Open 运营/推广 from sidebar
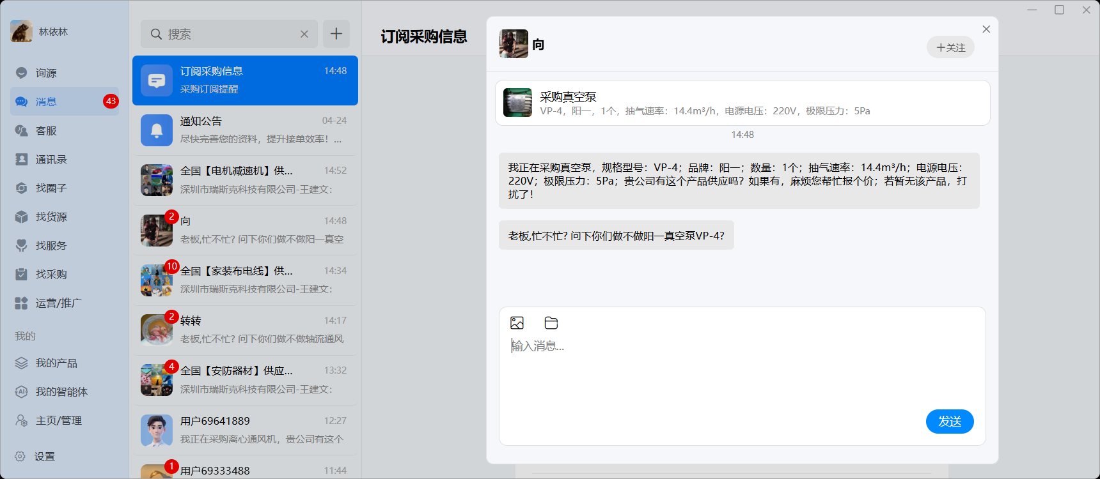 (x=64, y=303)
